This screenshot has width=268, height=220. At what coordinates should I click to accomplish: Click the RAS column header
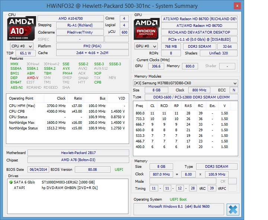[x=188, y=106]
